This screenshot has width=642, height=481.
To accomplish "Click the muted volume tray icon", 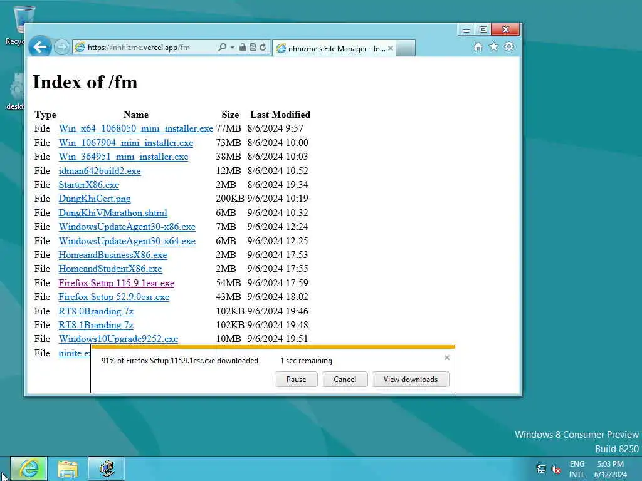I will (555, 469).
